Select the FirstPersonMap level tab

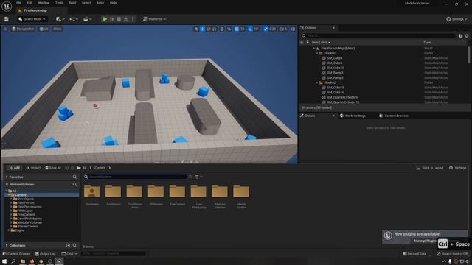pyautogui.click(x=35, y=10)
